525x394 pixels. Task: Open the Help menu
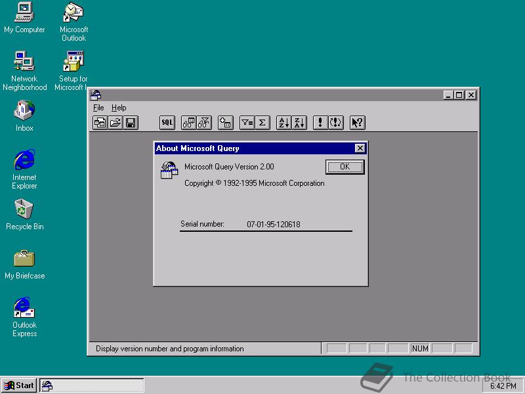coord(119,108)
